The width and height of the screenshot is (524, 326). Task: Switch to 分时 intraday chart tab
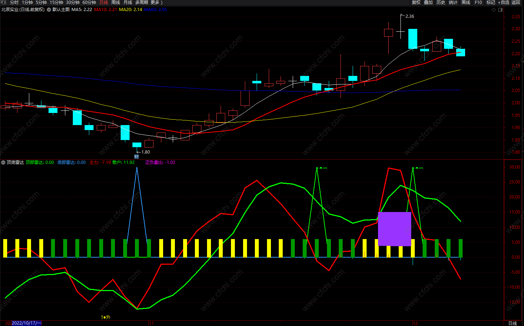(14, 2)
